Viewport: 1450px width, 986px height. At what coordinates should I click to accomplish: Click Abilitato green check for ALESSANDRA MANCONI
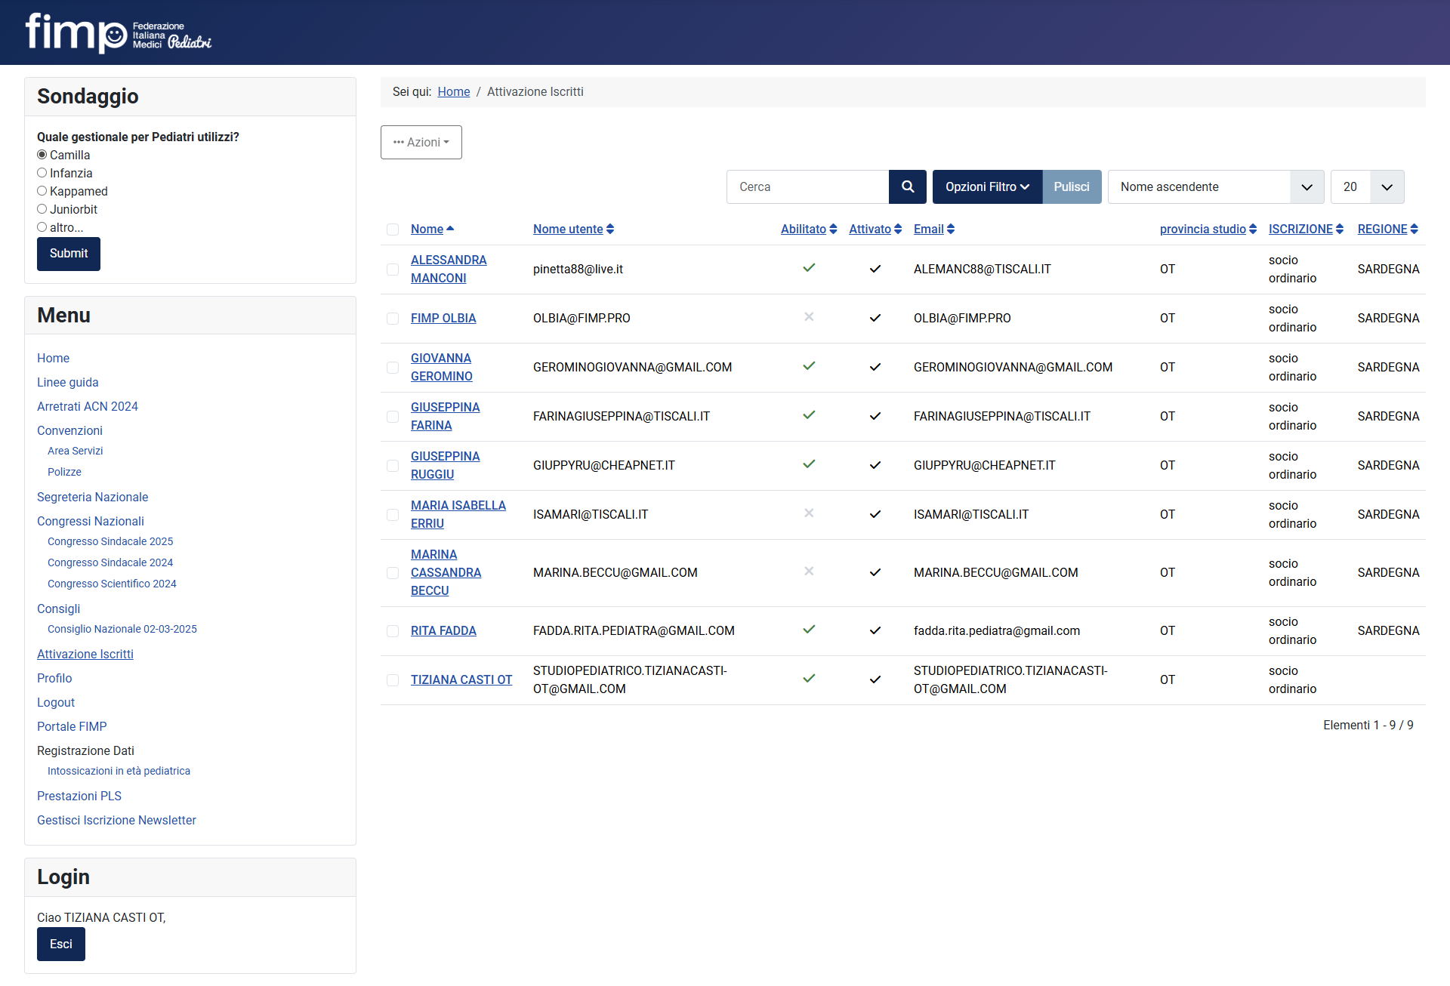(809, 268)
